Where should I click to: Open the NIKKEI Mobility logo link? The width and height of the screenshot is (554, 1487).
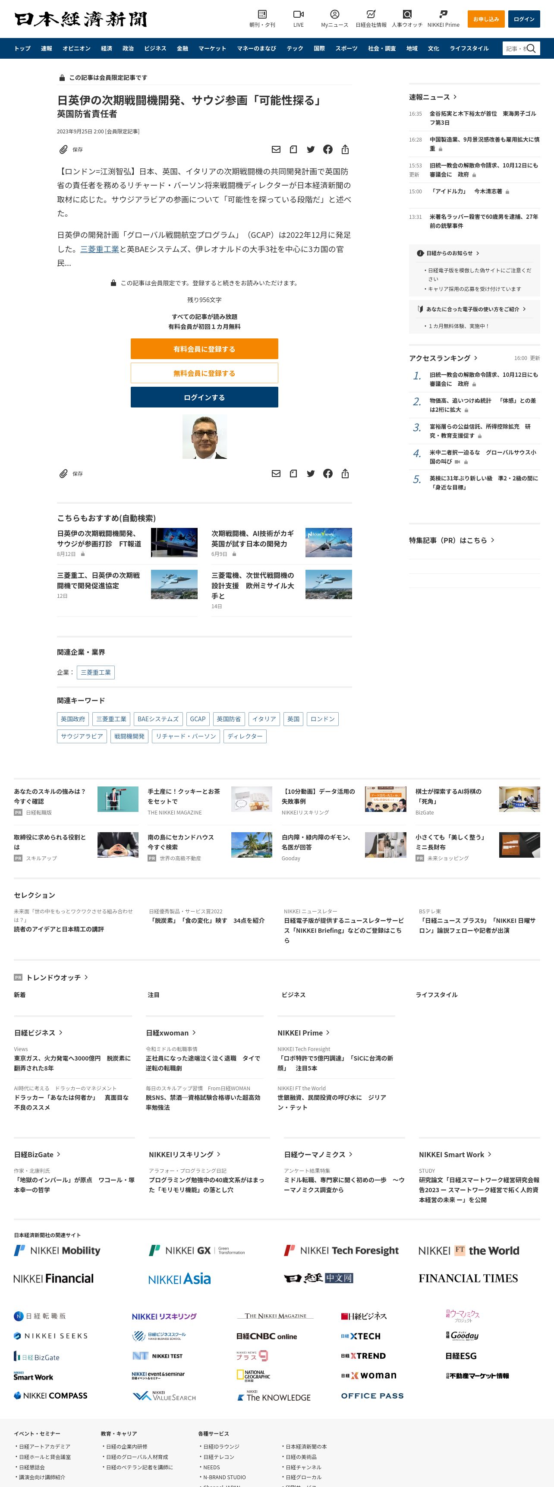(x=57, y=1250)
